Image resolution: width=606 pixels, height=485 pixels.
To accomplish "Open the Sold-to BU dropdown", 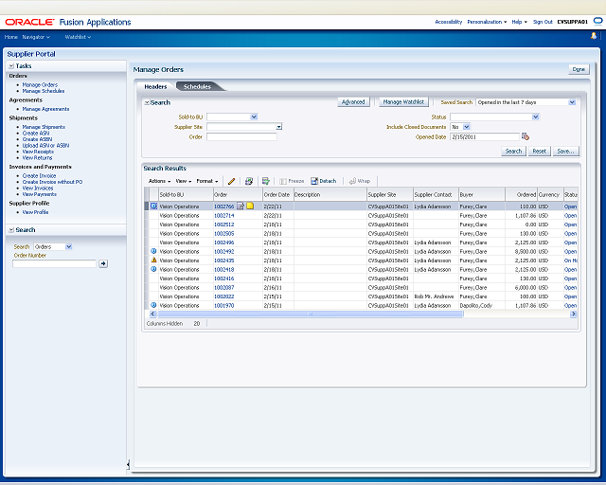I will point(254,117).
